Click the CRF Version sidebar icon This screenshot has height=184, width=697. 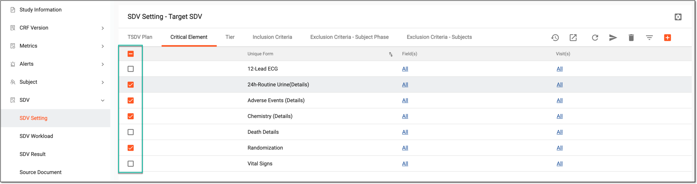(13, 28)
